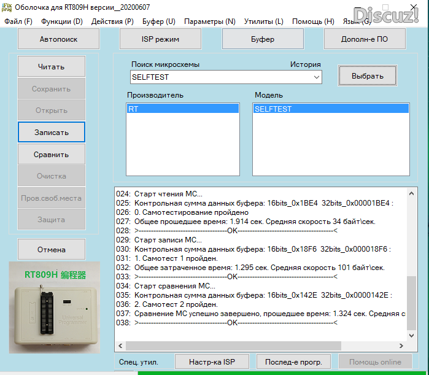Open the Файл (F) menu
Screen dimensions: 429x375
[18, 21]
